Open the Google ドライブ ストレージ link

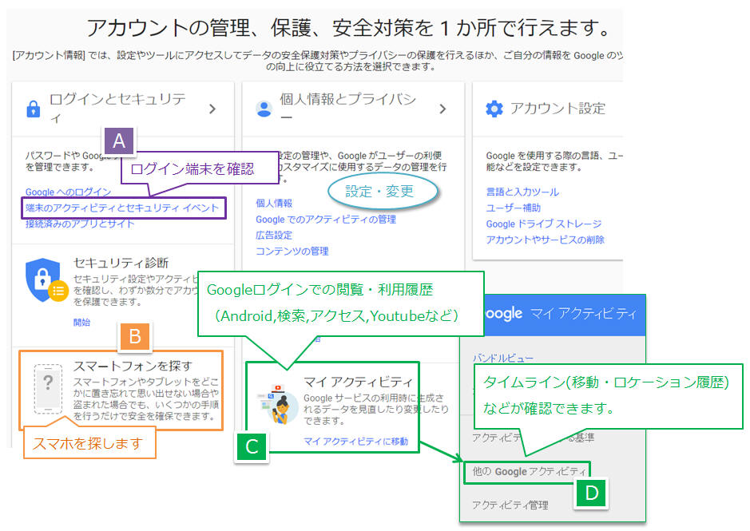pos(544,224)
